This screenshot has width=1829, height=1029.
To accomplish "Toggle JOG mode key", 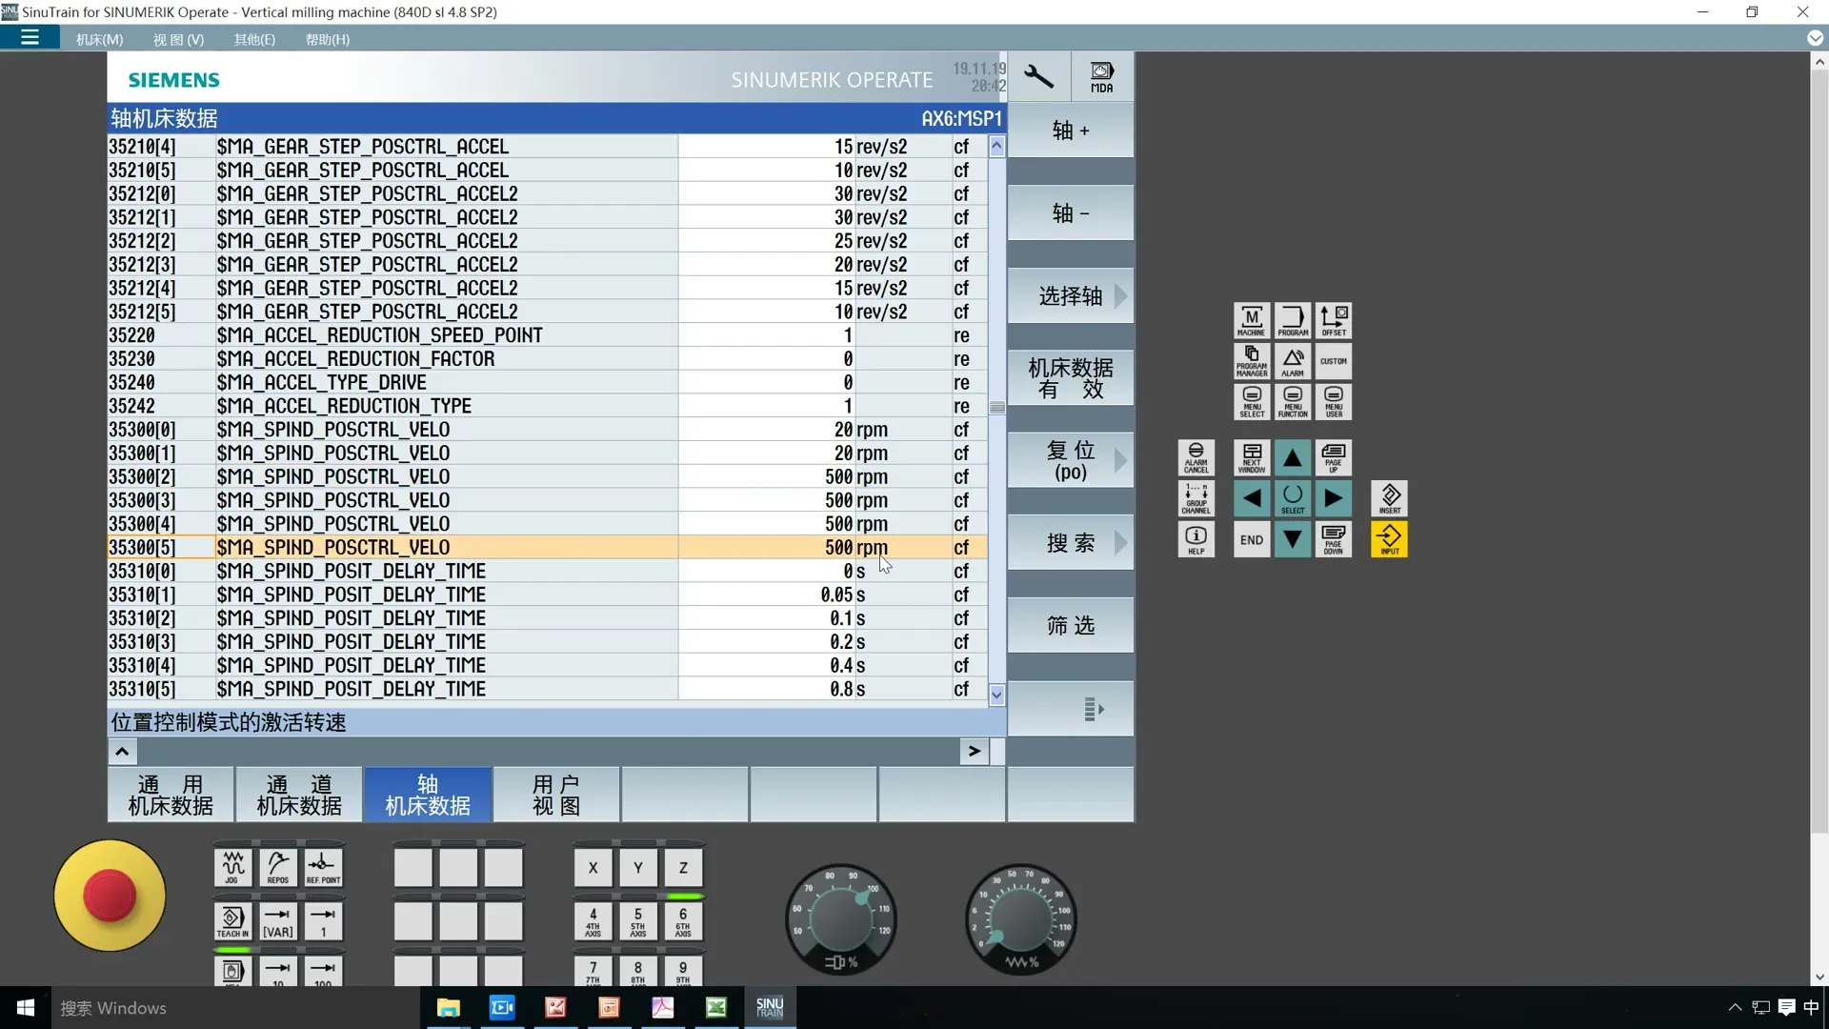I will pyautogui.click(x=232, y=867).
